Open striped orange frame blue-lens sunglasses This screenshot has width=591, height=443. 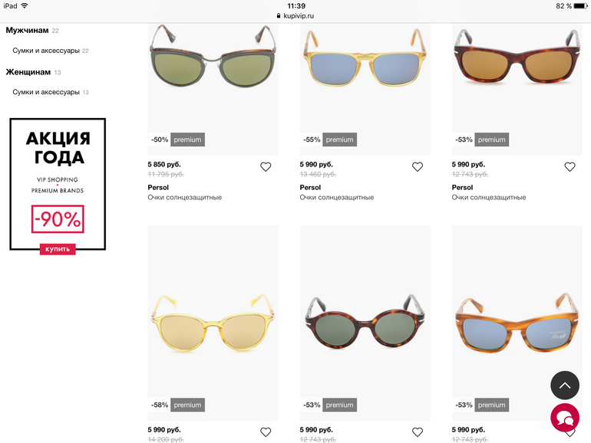pos(517,323)
